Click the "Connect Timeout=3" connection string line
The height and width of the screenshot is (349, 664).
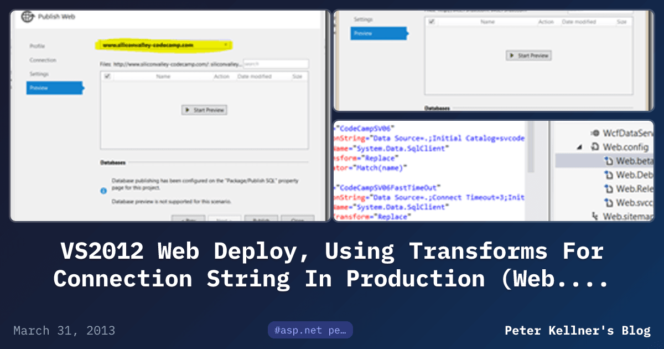pyautogui.click(x=429, y=197)
